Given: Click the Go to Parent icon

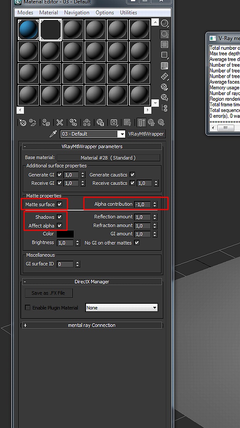Looking at the screenshot, I should 151,123.
